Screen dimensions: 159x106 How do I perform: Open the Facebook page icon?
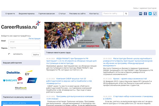(145, 14)
